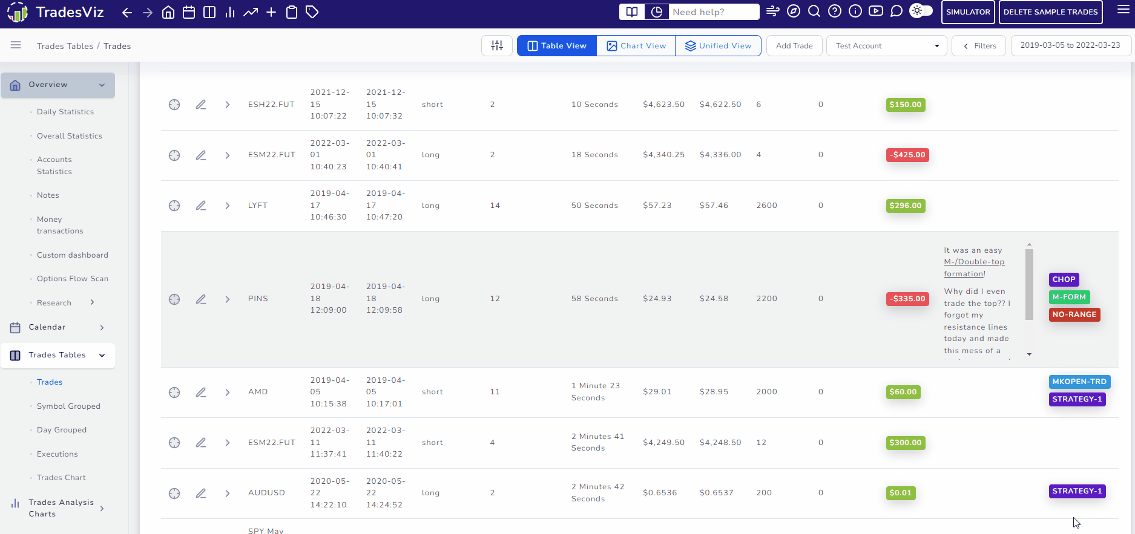The height and width of the screenshot is (534, 1135).
Task: Click the plus icon to add
Action: [x=271, y=12]
